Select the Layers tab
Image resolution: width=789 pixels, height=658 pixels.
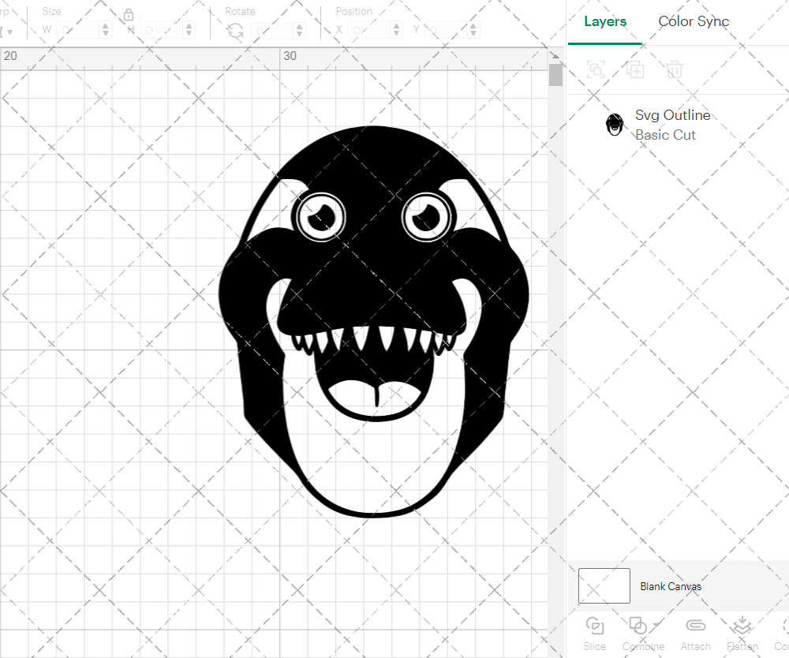coord(604,21)
